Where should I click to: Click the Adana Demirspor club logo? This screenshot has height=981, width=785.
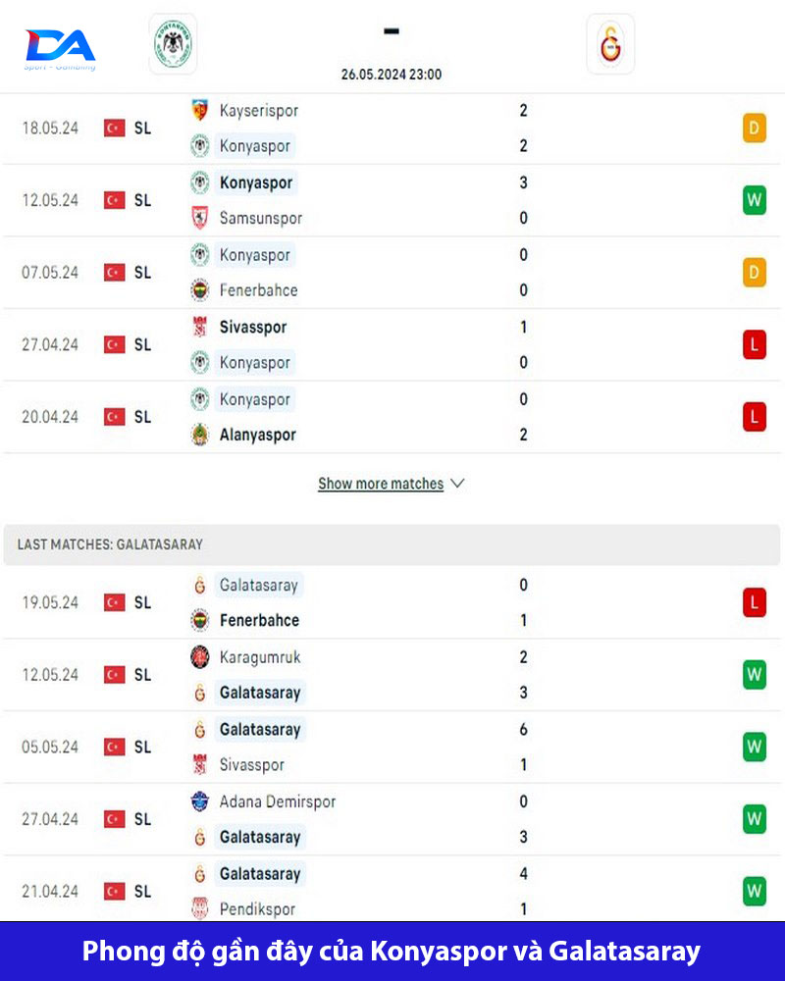(201, 801)
